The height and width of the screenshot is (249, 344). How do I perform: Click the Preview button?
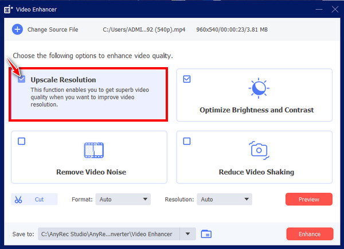(309, 200)
